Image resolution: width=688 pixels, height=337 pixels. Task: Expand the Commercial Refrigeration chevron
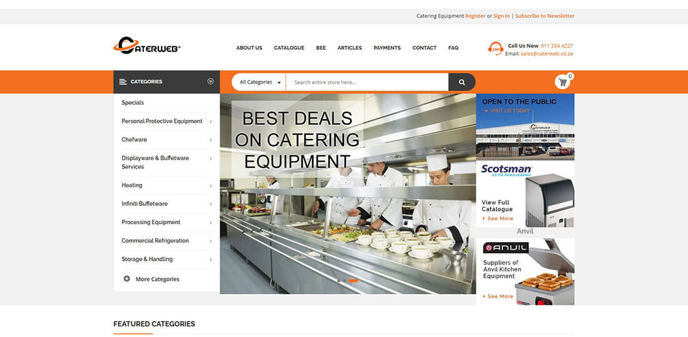tap(211, 241)
